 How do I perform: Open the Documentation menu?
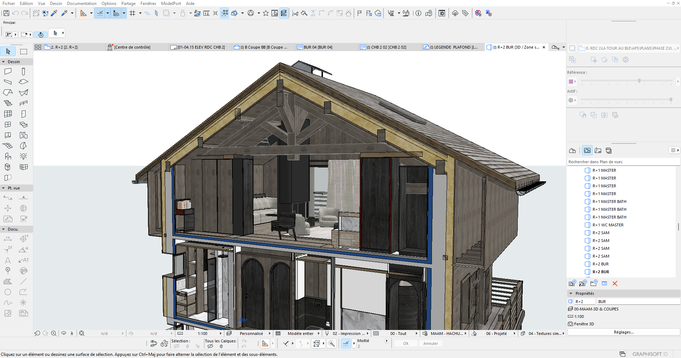(82, 4)
